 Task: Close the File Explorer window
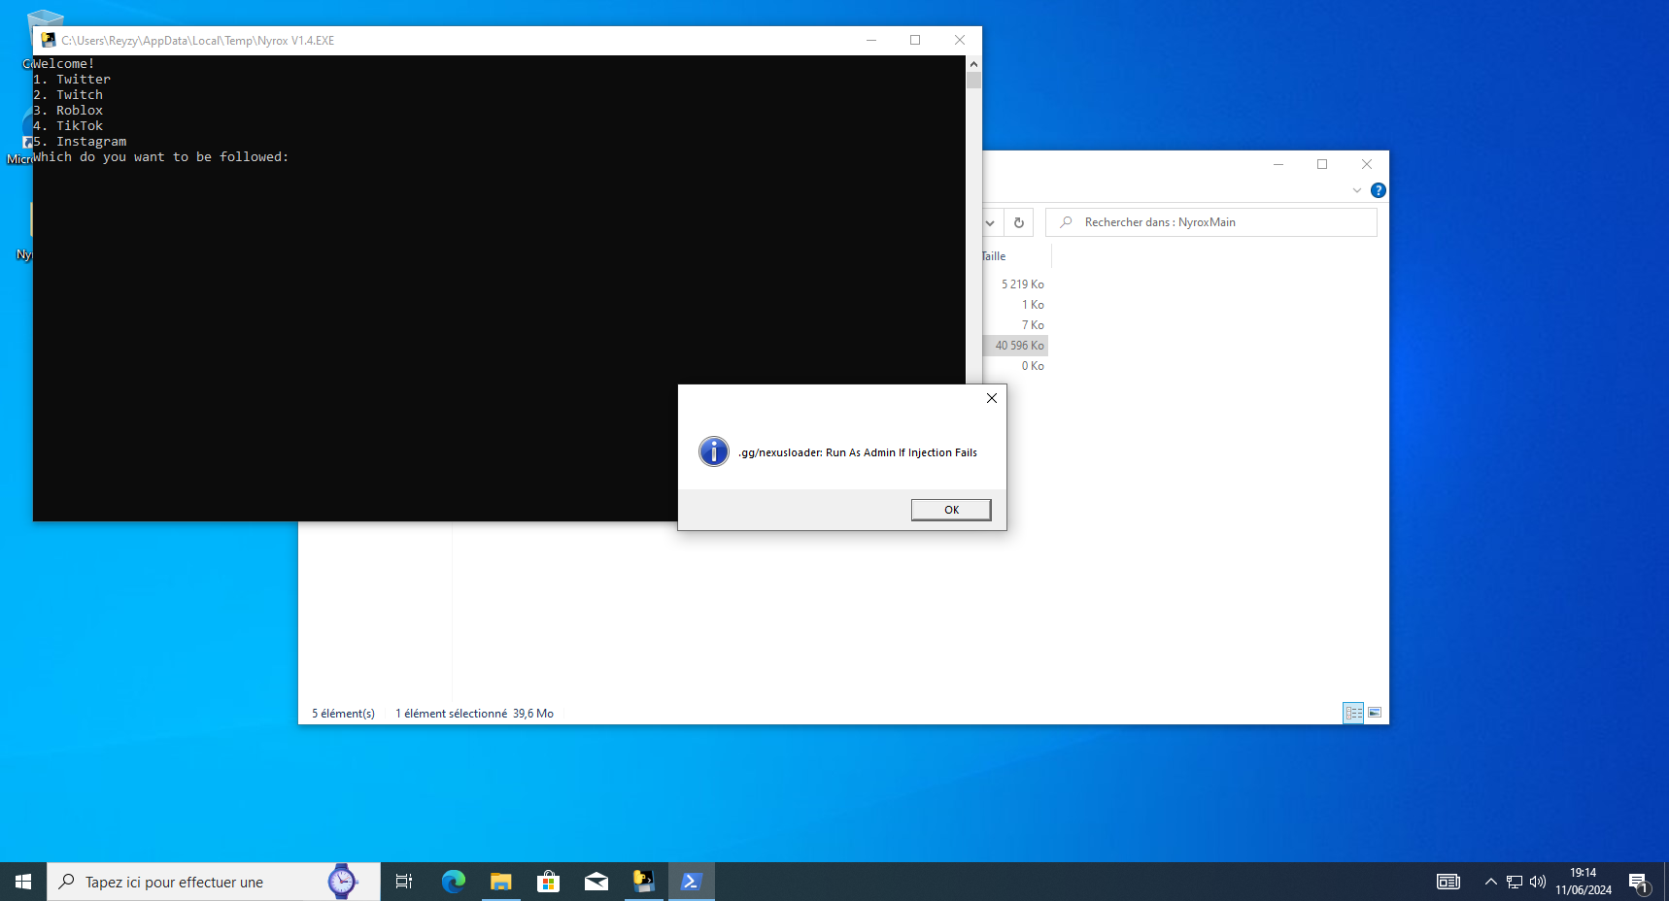tap(1367, 164)
